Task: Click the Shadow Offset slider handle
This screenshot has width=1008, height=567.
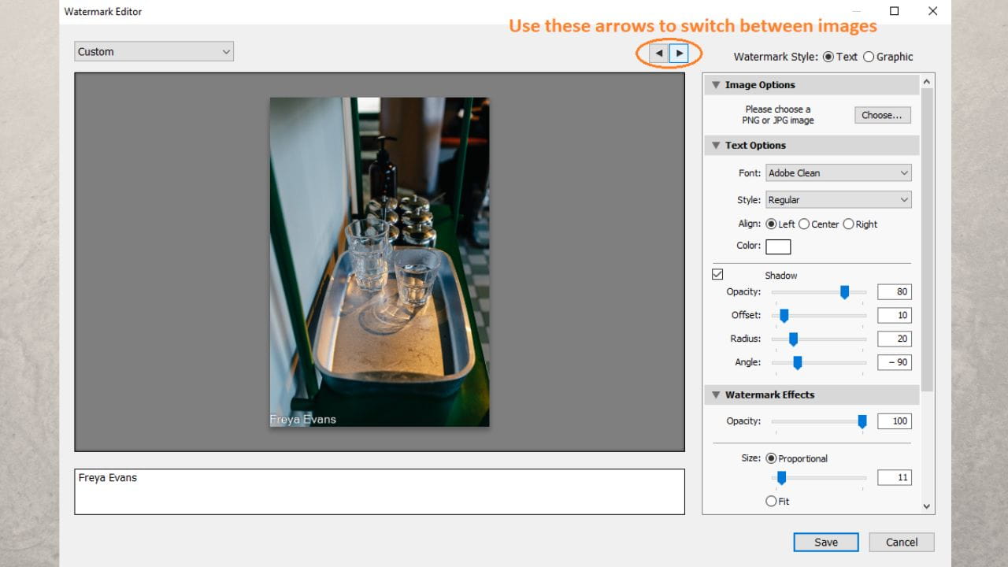Action: pos(784,316)
